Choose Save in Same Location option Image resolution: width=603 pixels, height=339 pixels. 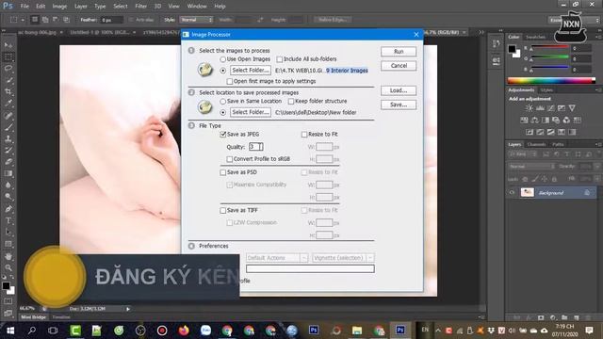point(222,101)
